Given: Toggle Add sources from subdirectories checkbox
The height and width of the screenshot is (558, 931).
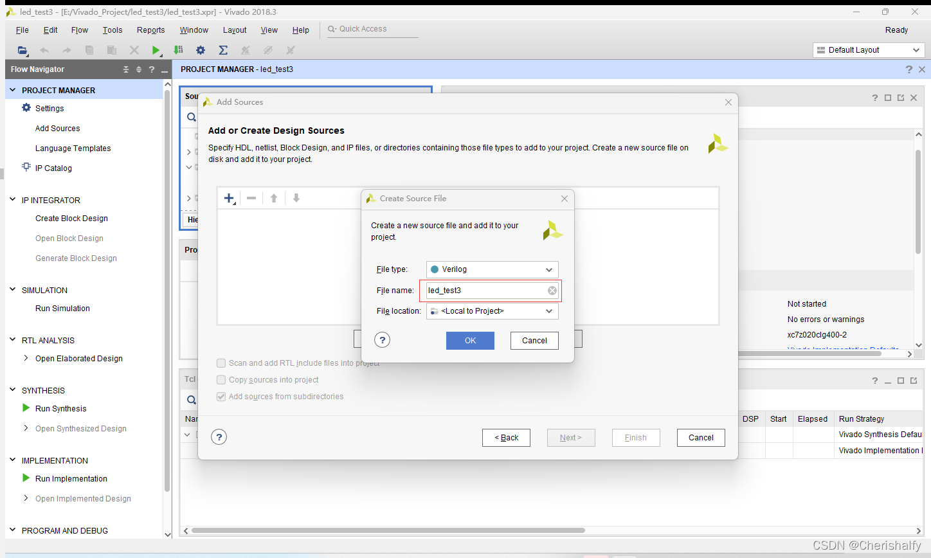Looking at the screenshot, I should (x=221, y=397).
